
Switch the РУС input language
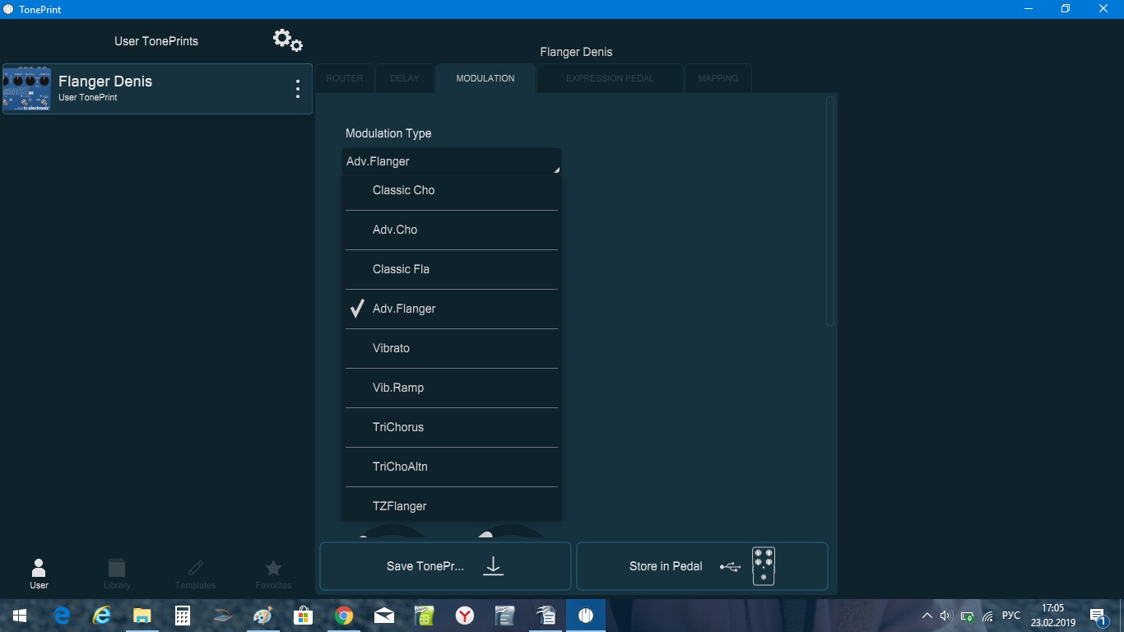(1011, 616)
